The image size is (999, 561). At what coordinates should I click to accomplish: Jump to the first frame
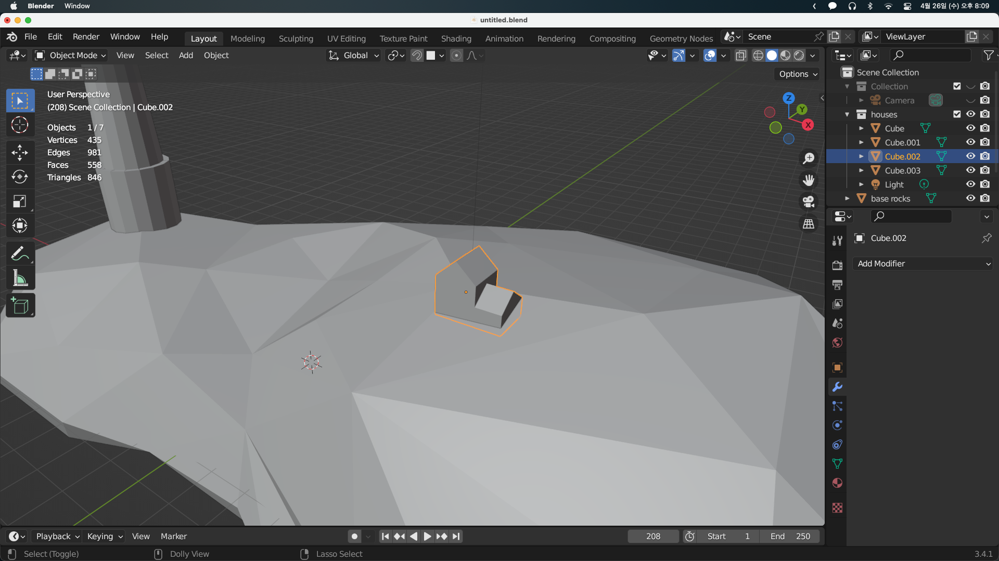(x=385, y=537)
